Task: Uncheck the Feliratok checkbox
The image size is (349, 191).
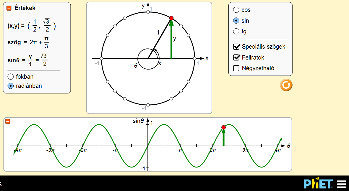Action: (236, 57)
